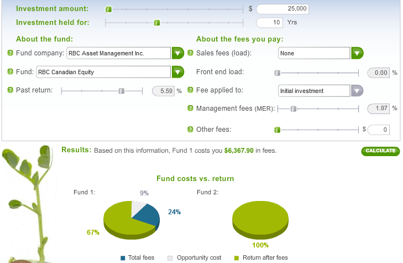Viewport: 403px width, 263px height.
Task: Click the Other fees dollar field
Action: tap(379, 130)
